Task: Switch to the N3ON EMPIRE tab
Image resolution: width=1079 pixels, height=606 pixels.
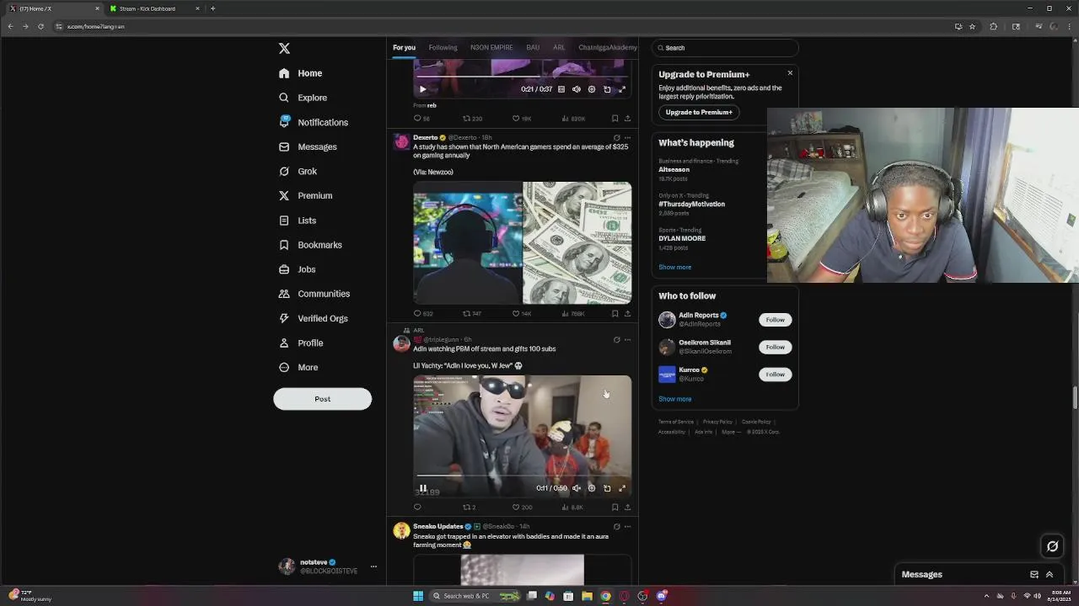Action: pyautogui.click(x=491, y=48)
